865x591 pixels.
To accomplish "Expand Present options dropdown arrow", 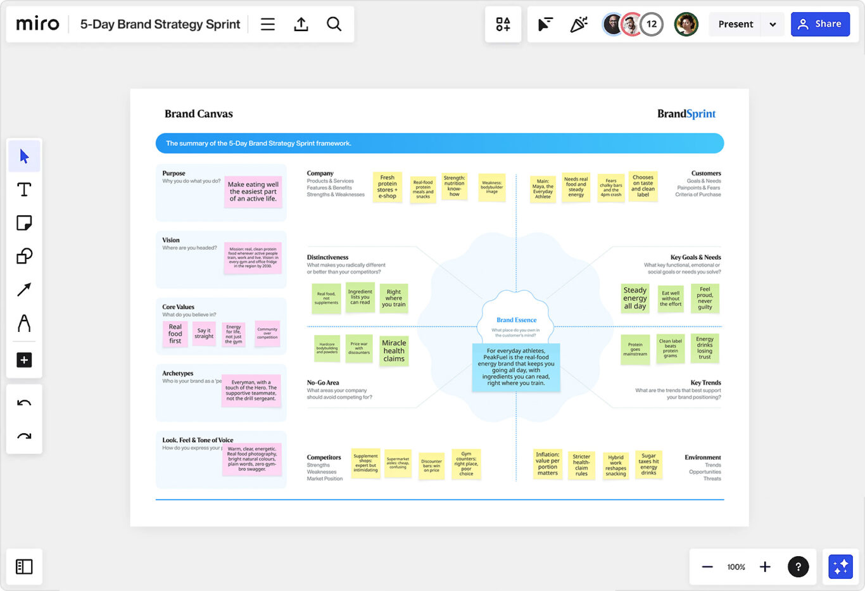I will [x=773, y=24].
